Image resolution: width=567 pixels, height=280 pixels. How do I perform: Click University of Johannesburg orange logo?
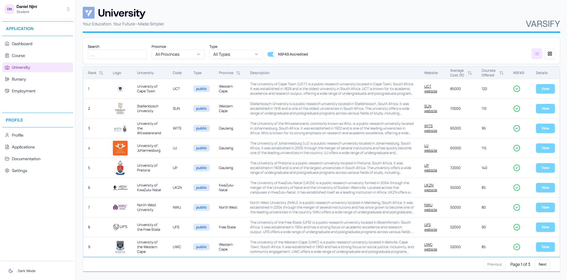pos(120,148)
